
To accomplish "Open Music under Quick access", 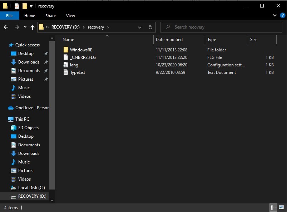I will click(24, 88).
